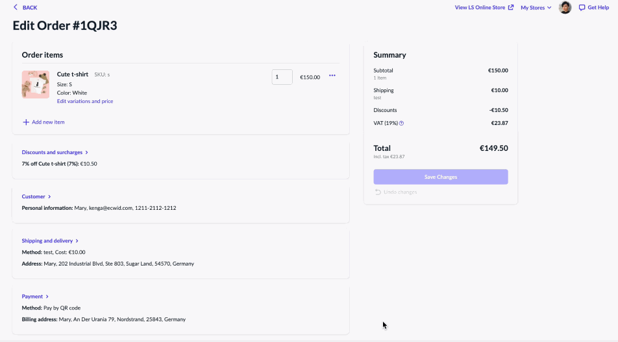Click the Cute t-shirt product name
618x342 pixels.
point(73,74)
